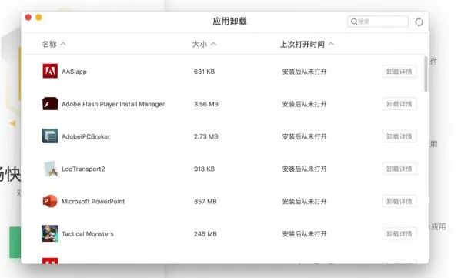
Task: Open 卸载详情 for Adobe Flash Player Install Manager
Action: [399, 104]
